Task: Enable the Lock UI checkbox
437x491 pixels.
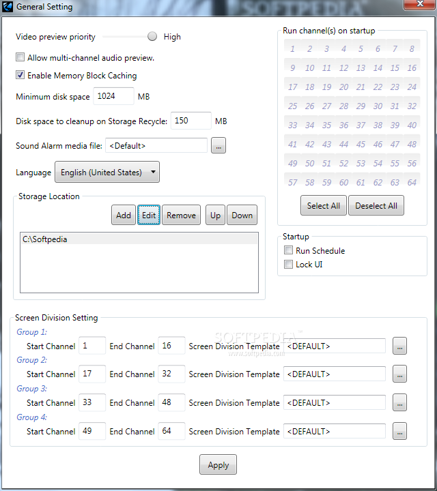Action: [x=288, y=265]
